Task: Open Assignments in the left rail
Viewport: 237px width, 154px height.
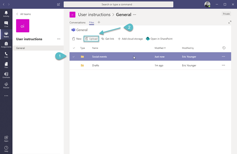Action: pyautogui.click(x=6, y=45)
